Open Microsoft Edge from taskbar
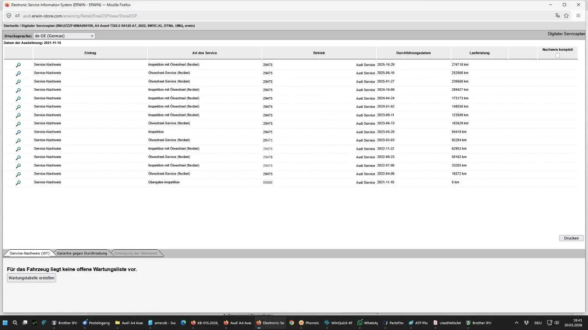This screenshot has height=330, width=588. pos(183,323)
